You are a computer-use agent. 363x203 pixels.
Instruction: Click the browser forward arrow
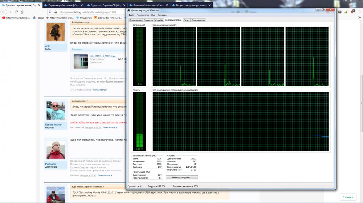pyautogui.click(x=10, y=12)
